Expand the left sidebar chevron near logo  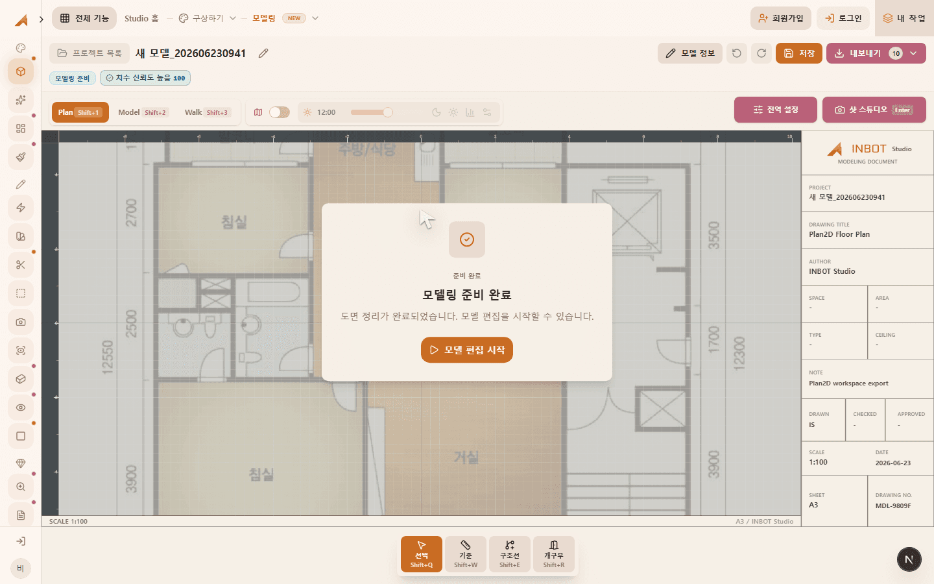(42, 19)
